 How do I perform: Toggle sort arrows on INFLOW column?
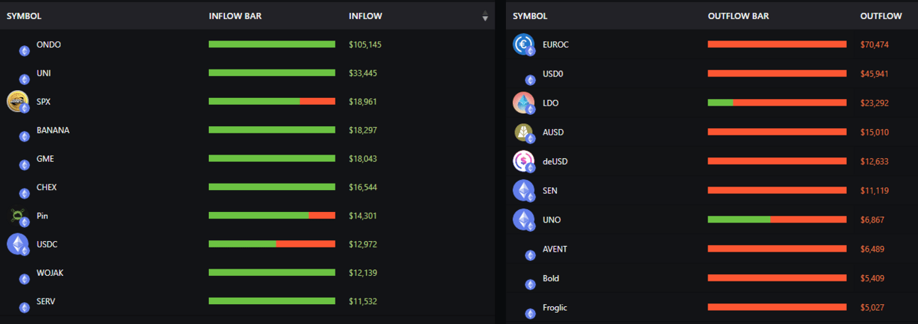[485, 16]
